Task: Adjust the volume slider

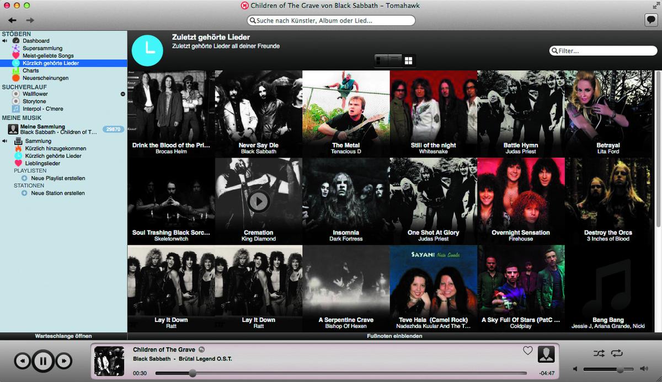Action: click(610, 369)
